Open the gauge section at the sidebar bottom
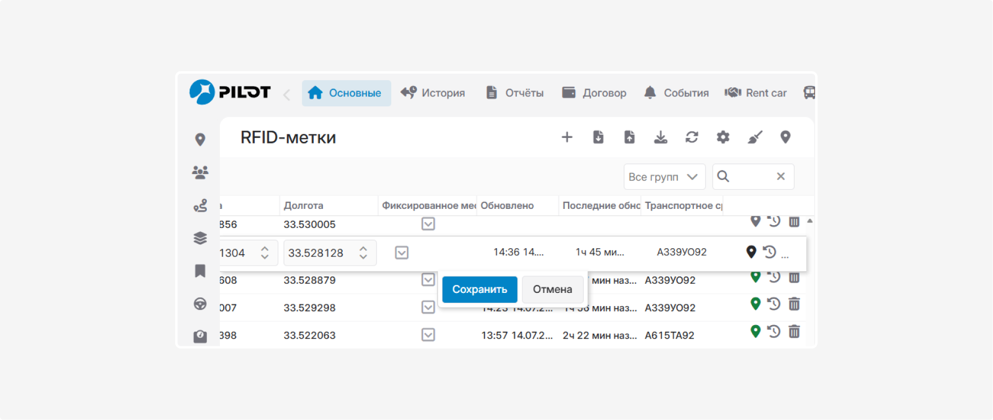 (x=200, y=337)
